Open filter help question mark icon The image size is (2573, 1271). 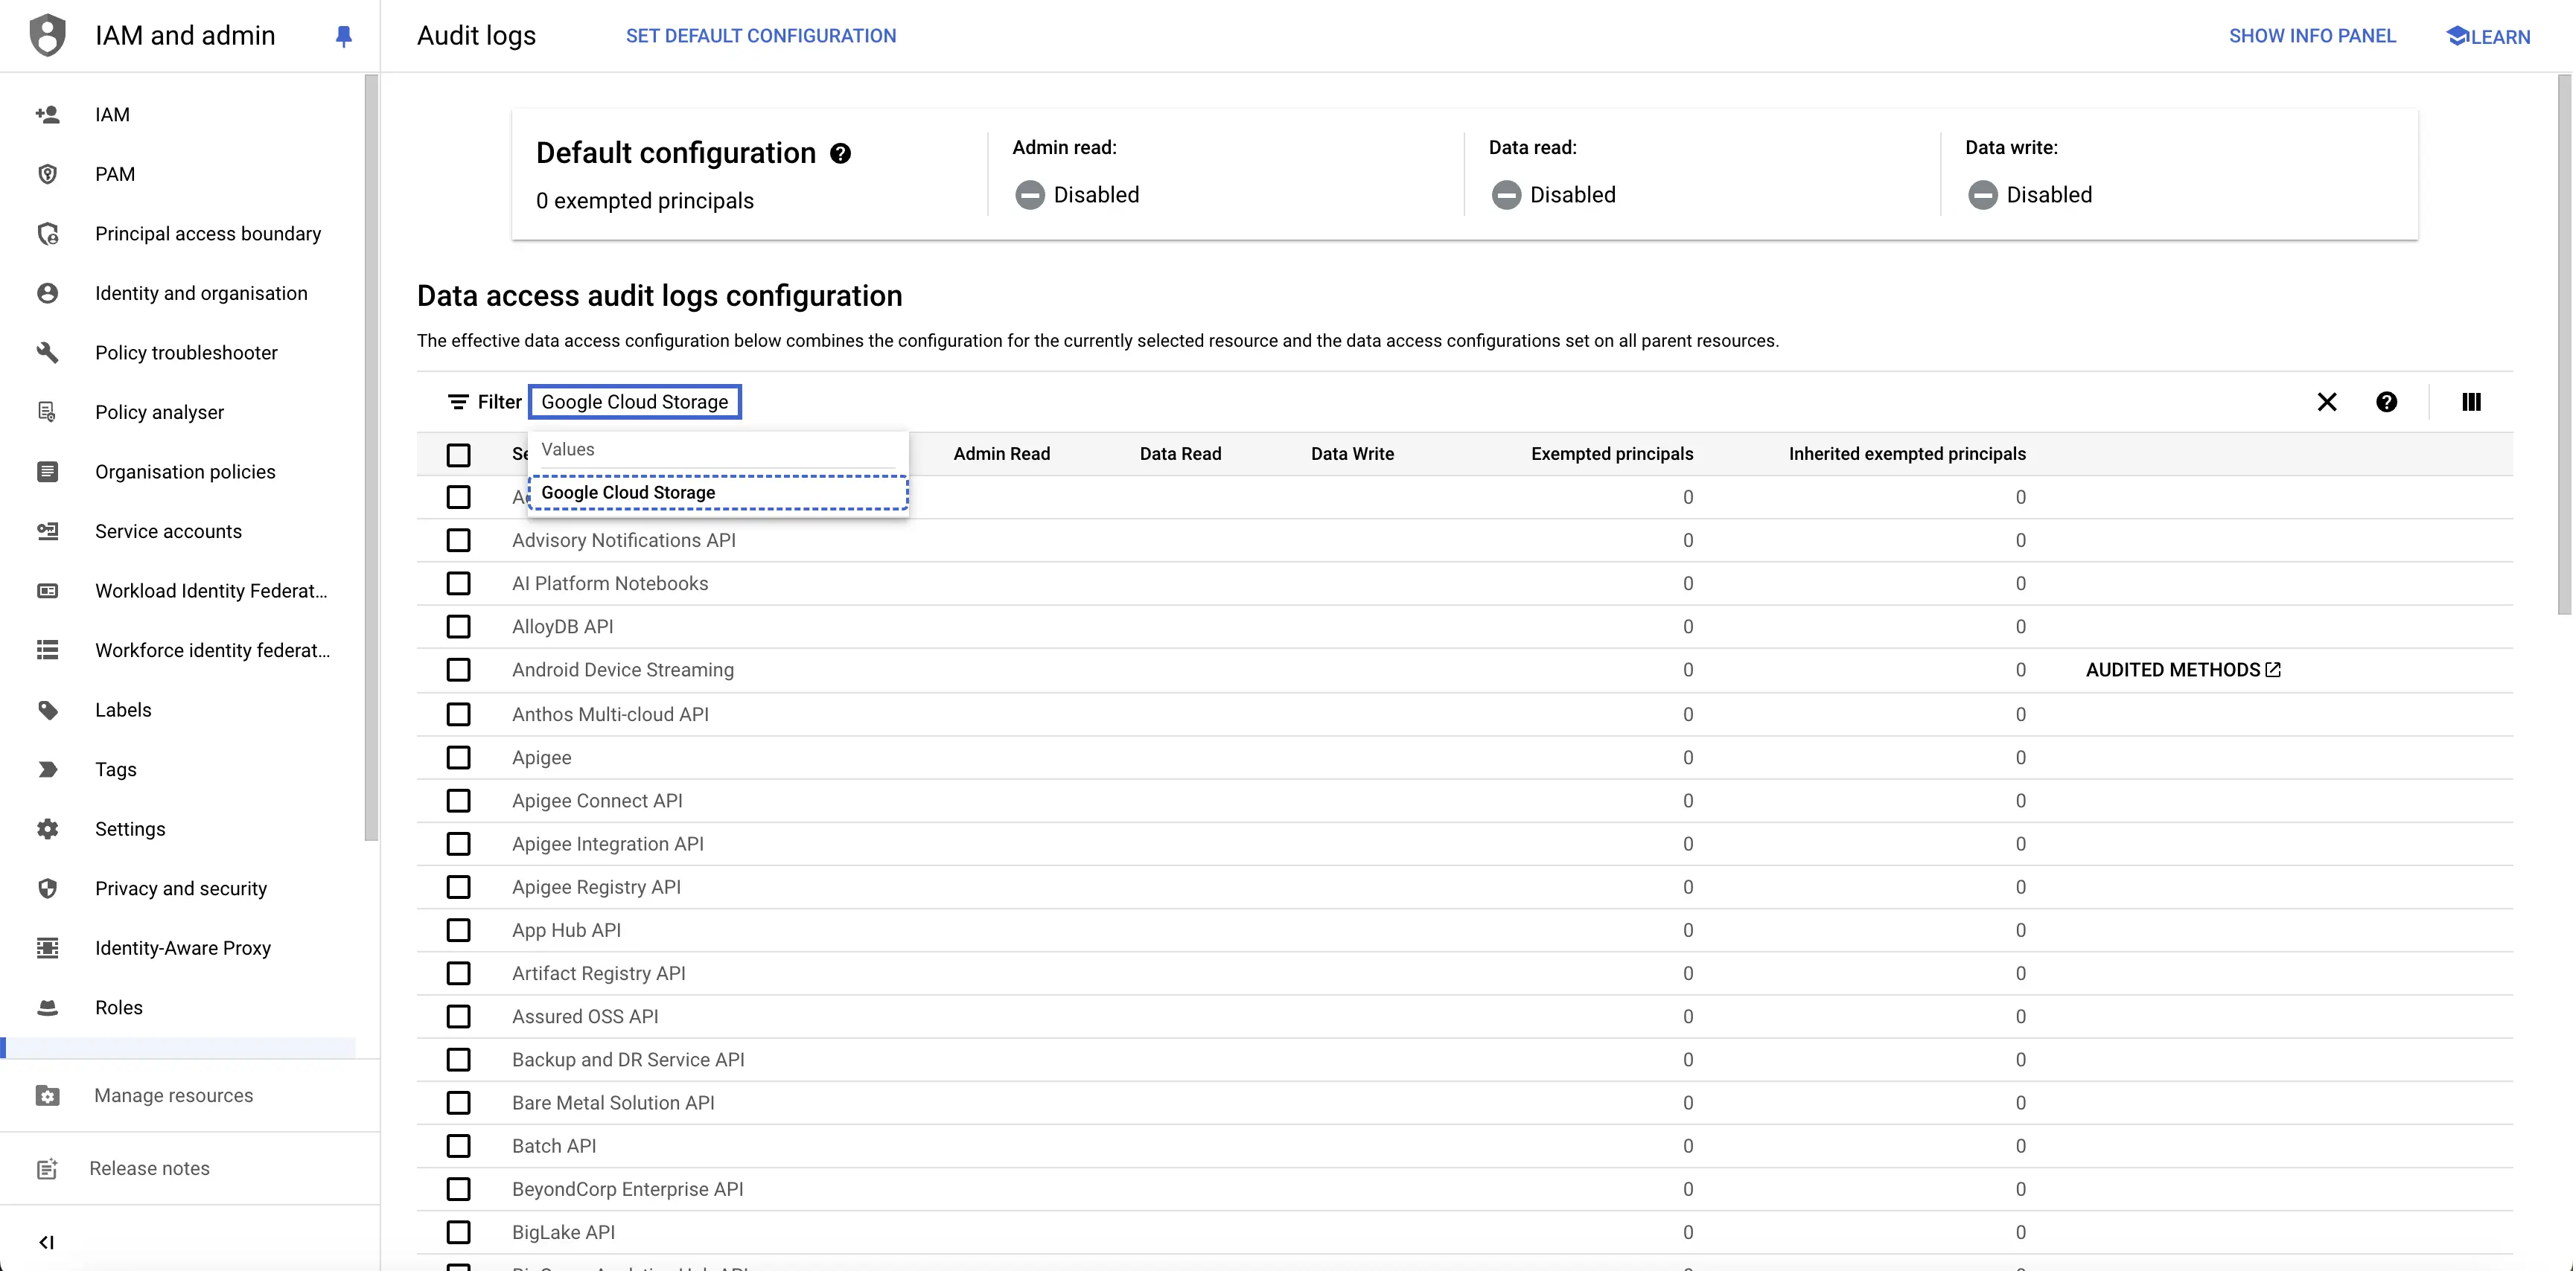pos(2386,401)
